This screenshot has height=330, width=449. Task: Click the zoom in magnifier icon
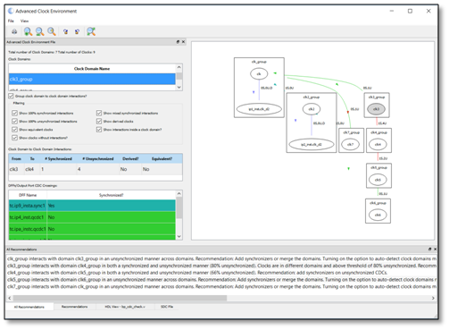click(28, 31)
